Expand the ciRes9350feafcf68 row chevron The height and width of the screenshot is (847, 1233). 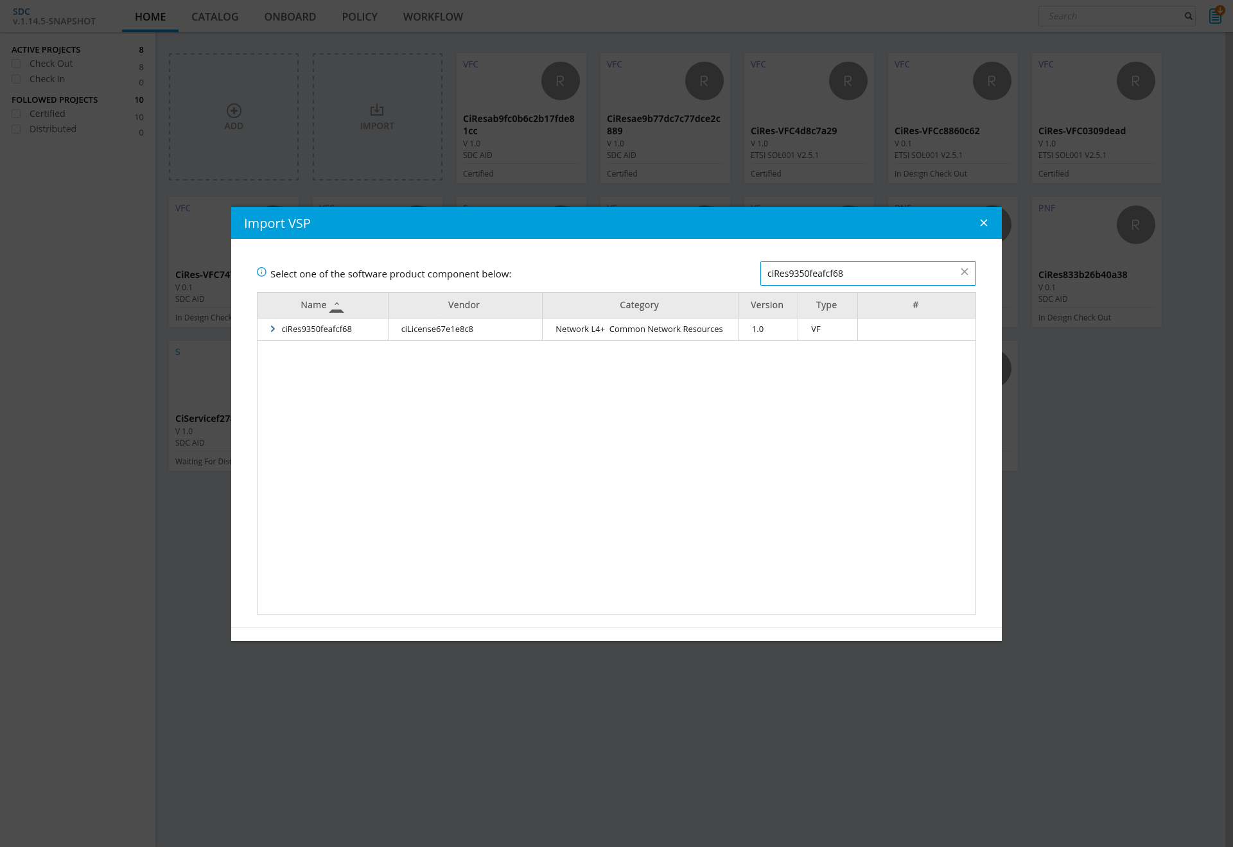coord(273,329)
